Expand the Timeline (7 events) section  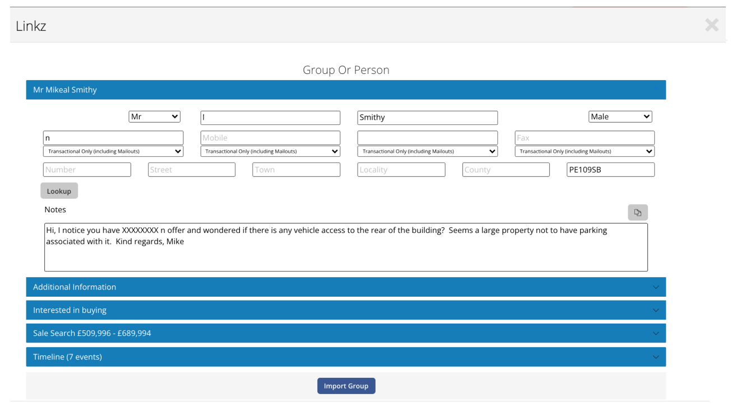[346, 357]
